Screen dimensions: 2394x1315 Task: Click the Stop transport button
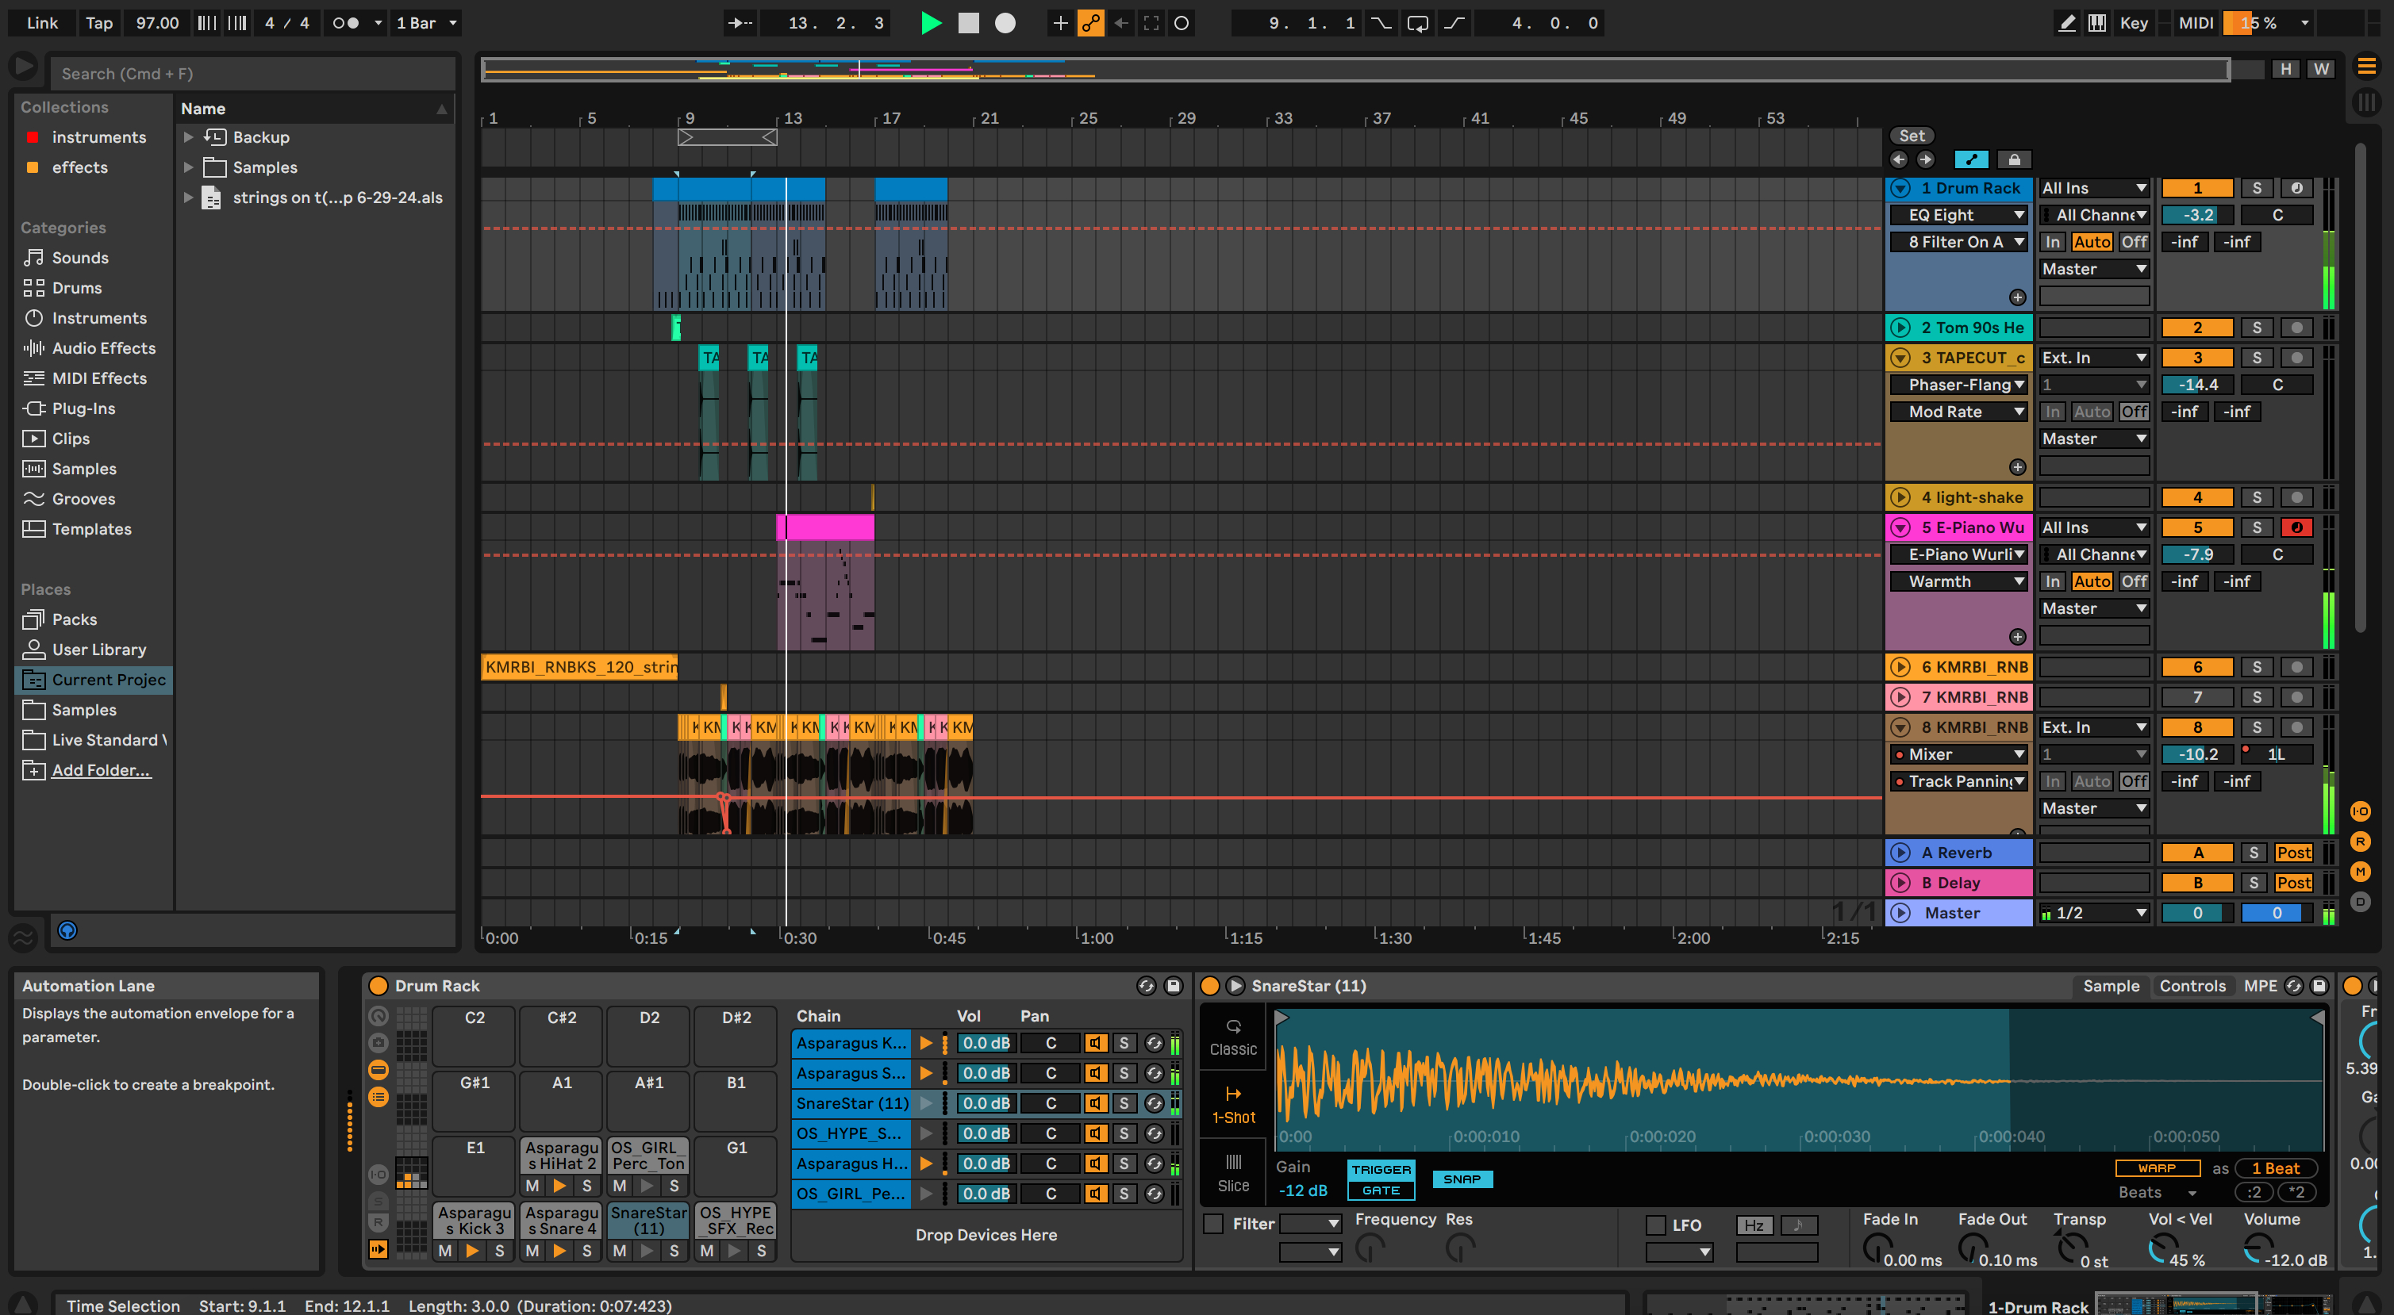(968, 23)
